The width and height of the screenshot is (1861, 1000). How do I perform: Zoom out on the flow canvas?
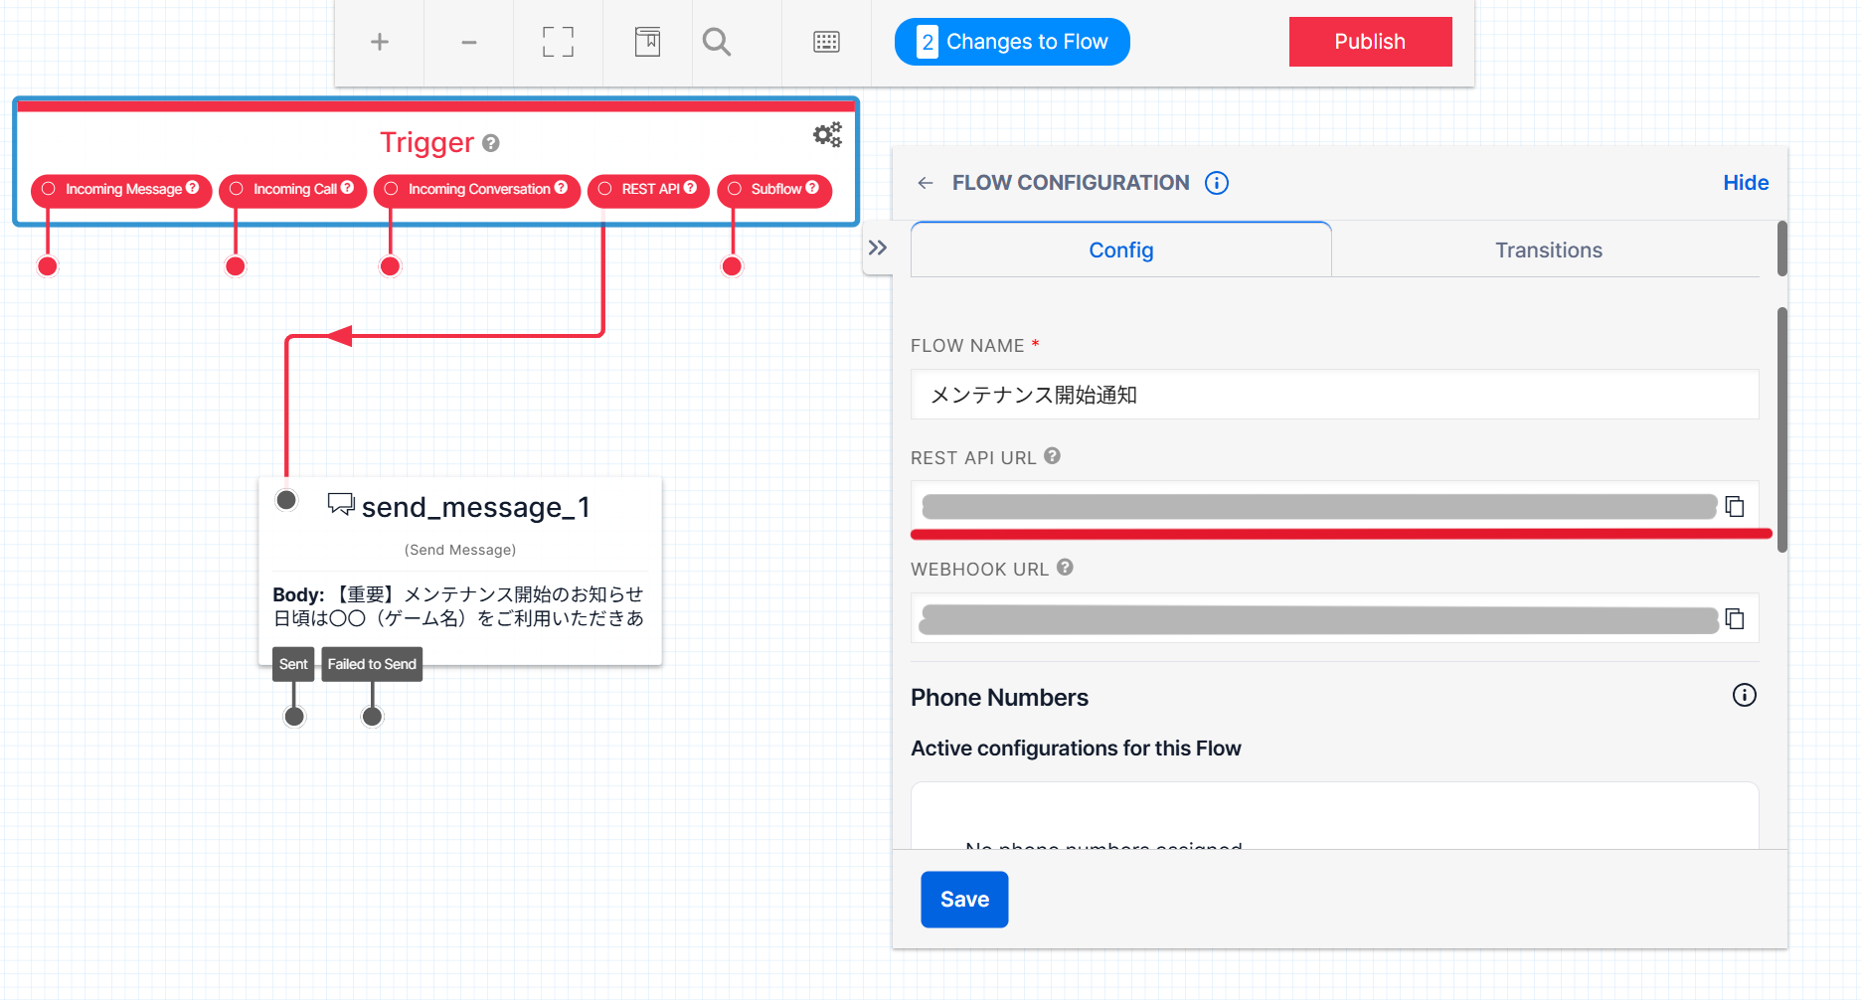(468, 42)
